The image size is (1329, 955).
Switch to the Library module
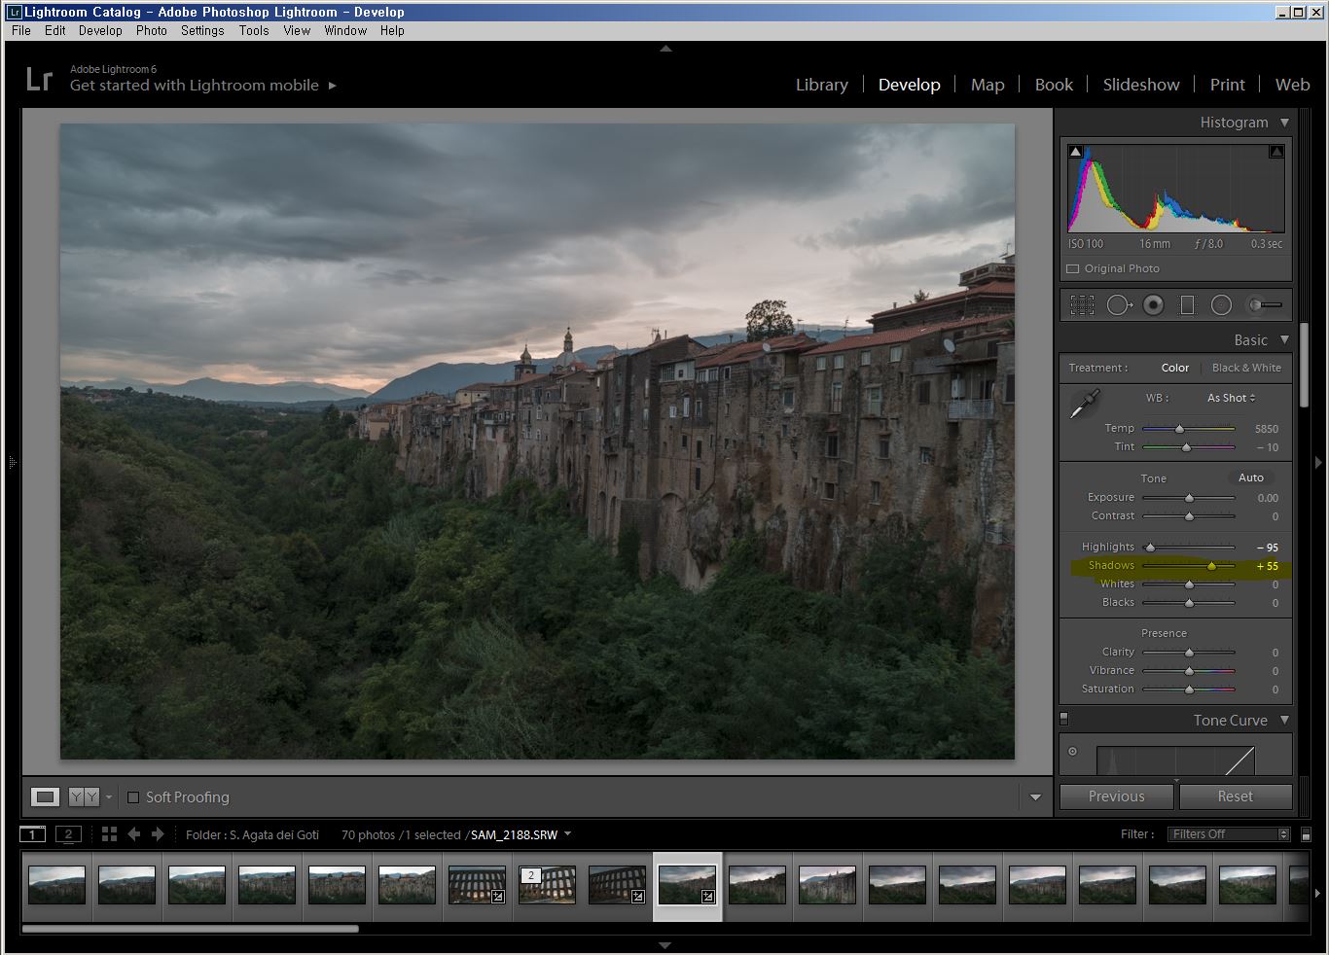click(x=821, y=85)
